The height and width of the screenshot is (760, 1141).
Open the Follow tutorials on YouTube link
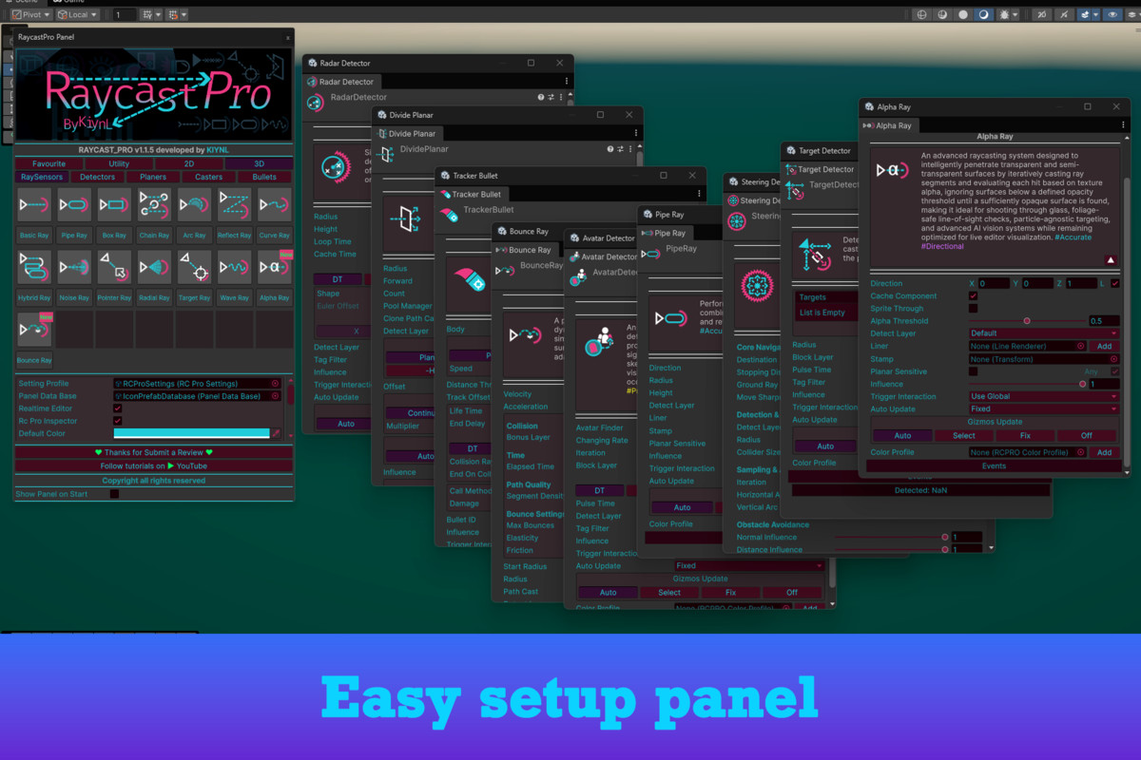153,465
